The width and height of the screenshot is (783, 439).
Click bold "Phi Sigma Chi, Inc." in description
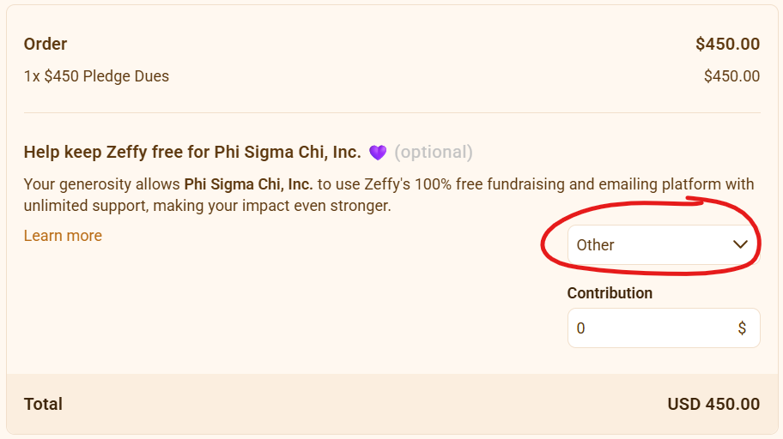point(248,184)
